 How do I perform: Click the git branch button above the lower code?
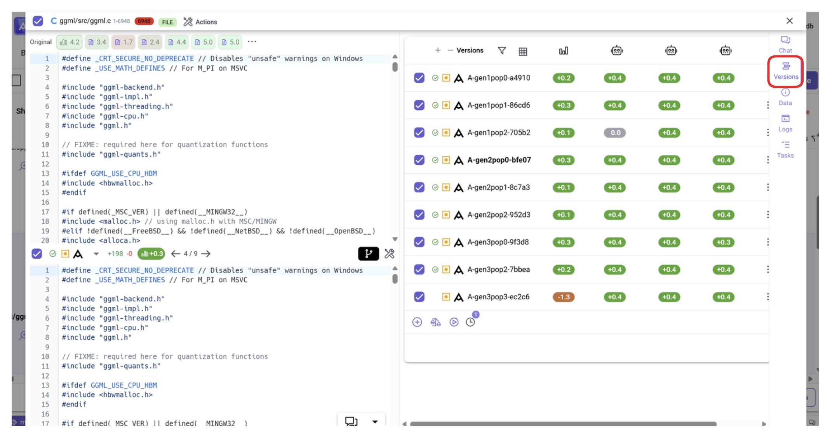tap(368, 254)
